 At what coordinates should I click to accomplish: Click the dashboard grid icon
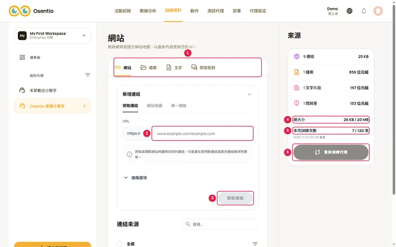22,57
